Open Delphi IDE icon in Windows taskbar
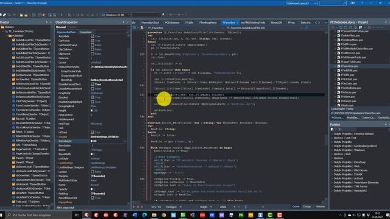This screenshot has width=390, height=219. pos(87,215)
